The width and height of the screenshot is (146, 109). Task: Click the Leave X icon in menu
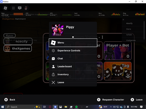point(53,83)
